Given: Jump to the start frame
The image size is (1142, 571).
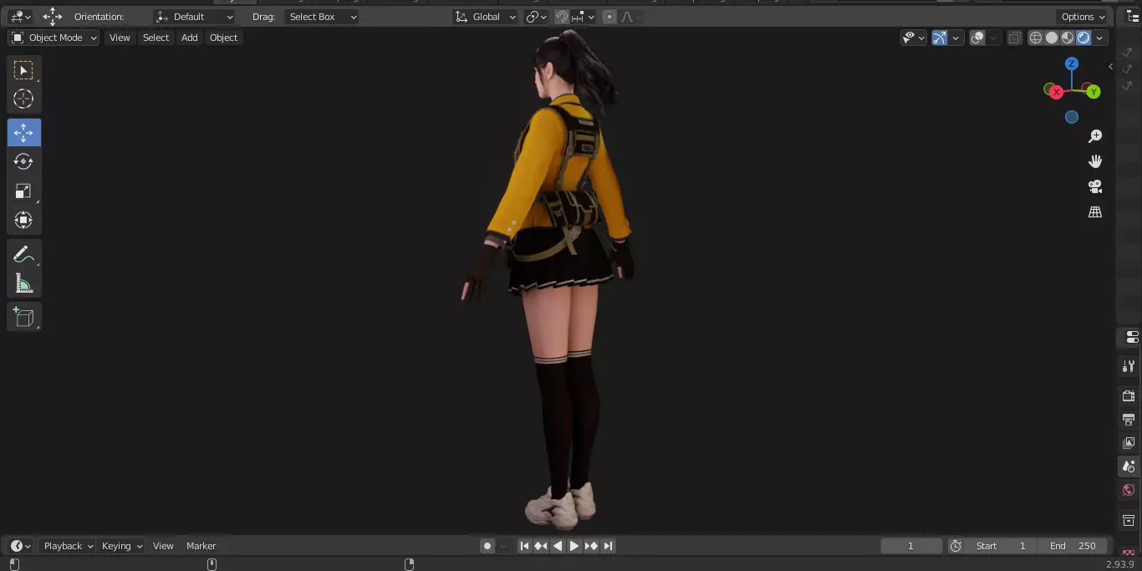Looking at the screenshot, I should pos(524,546).
